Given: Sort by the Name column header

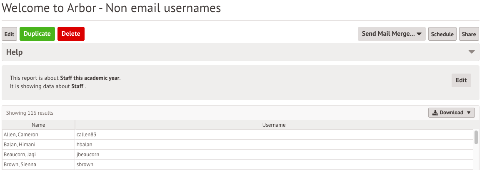Looking at the screenshot, I should pos(38,125).
